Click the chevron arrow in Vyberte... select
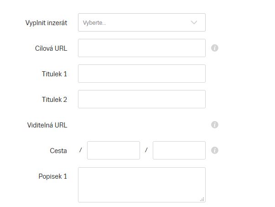The width and height of the screenshot is (275, 207). tap(194, 22)
